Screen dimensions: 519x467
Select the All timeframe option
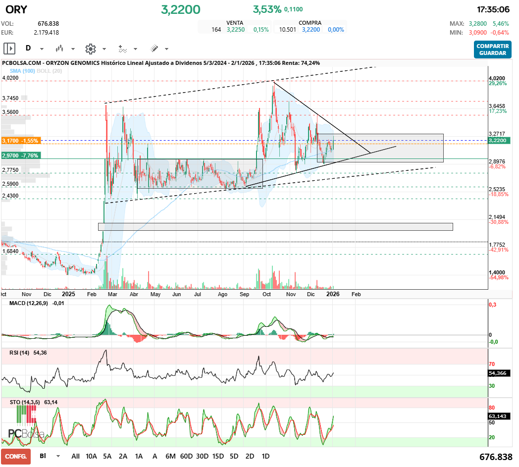click(x=75, y=456)
